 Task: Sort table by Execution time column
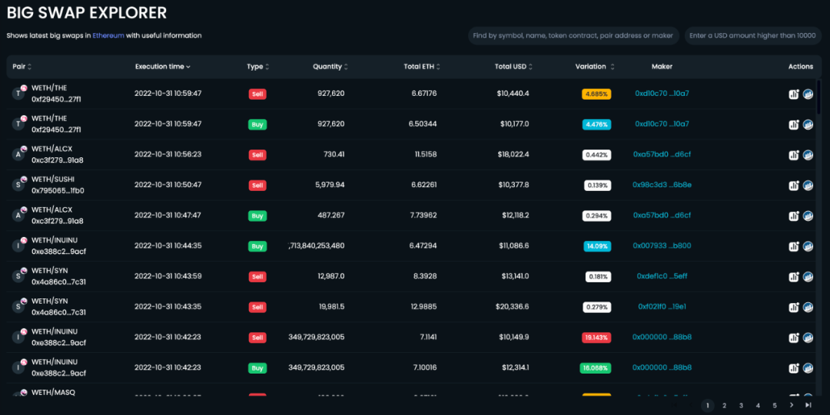pos(162,67)
